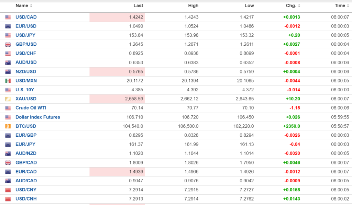This screenshot has height=205, width=352.
Task: Open the EUR/USD pair link
Action: pyautogui.click(x=26, y=26)
